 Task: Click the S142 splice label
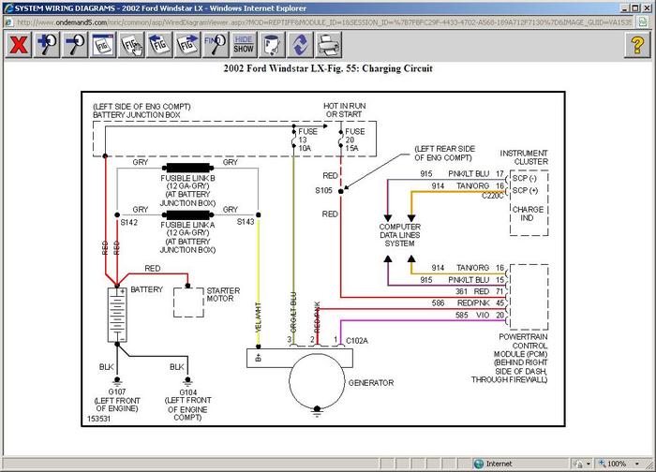coord(129,222)
